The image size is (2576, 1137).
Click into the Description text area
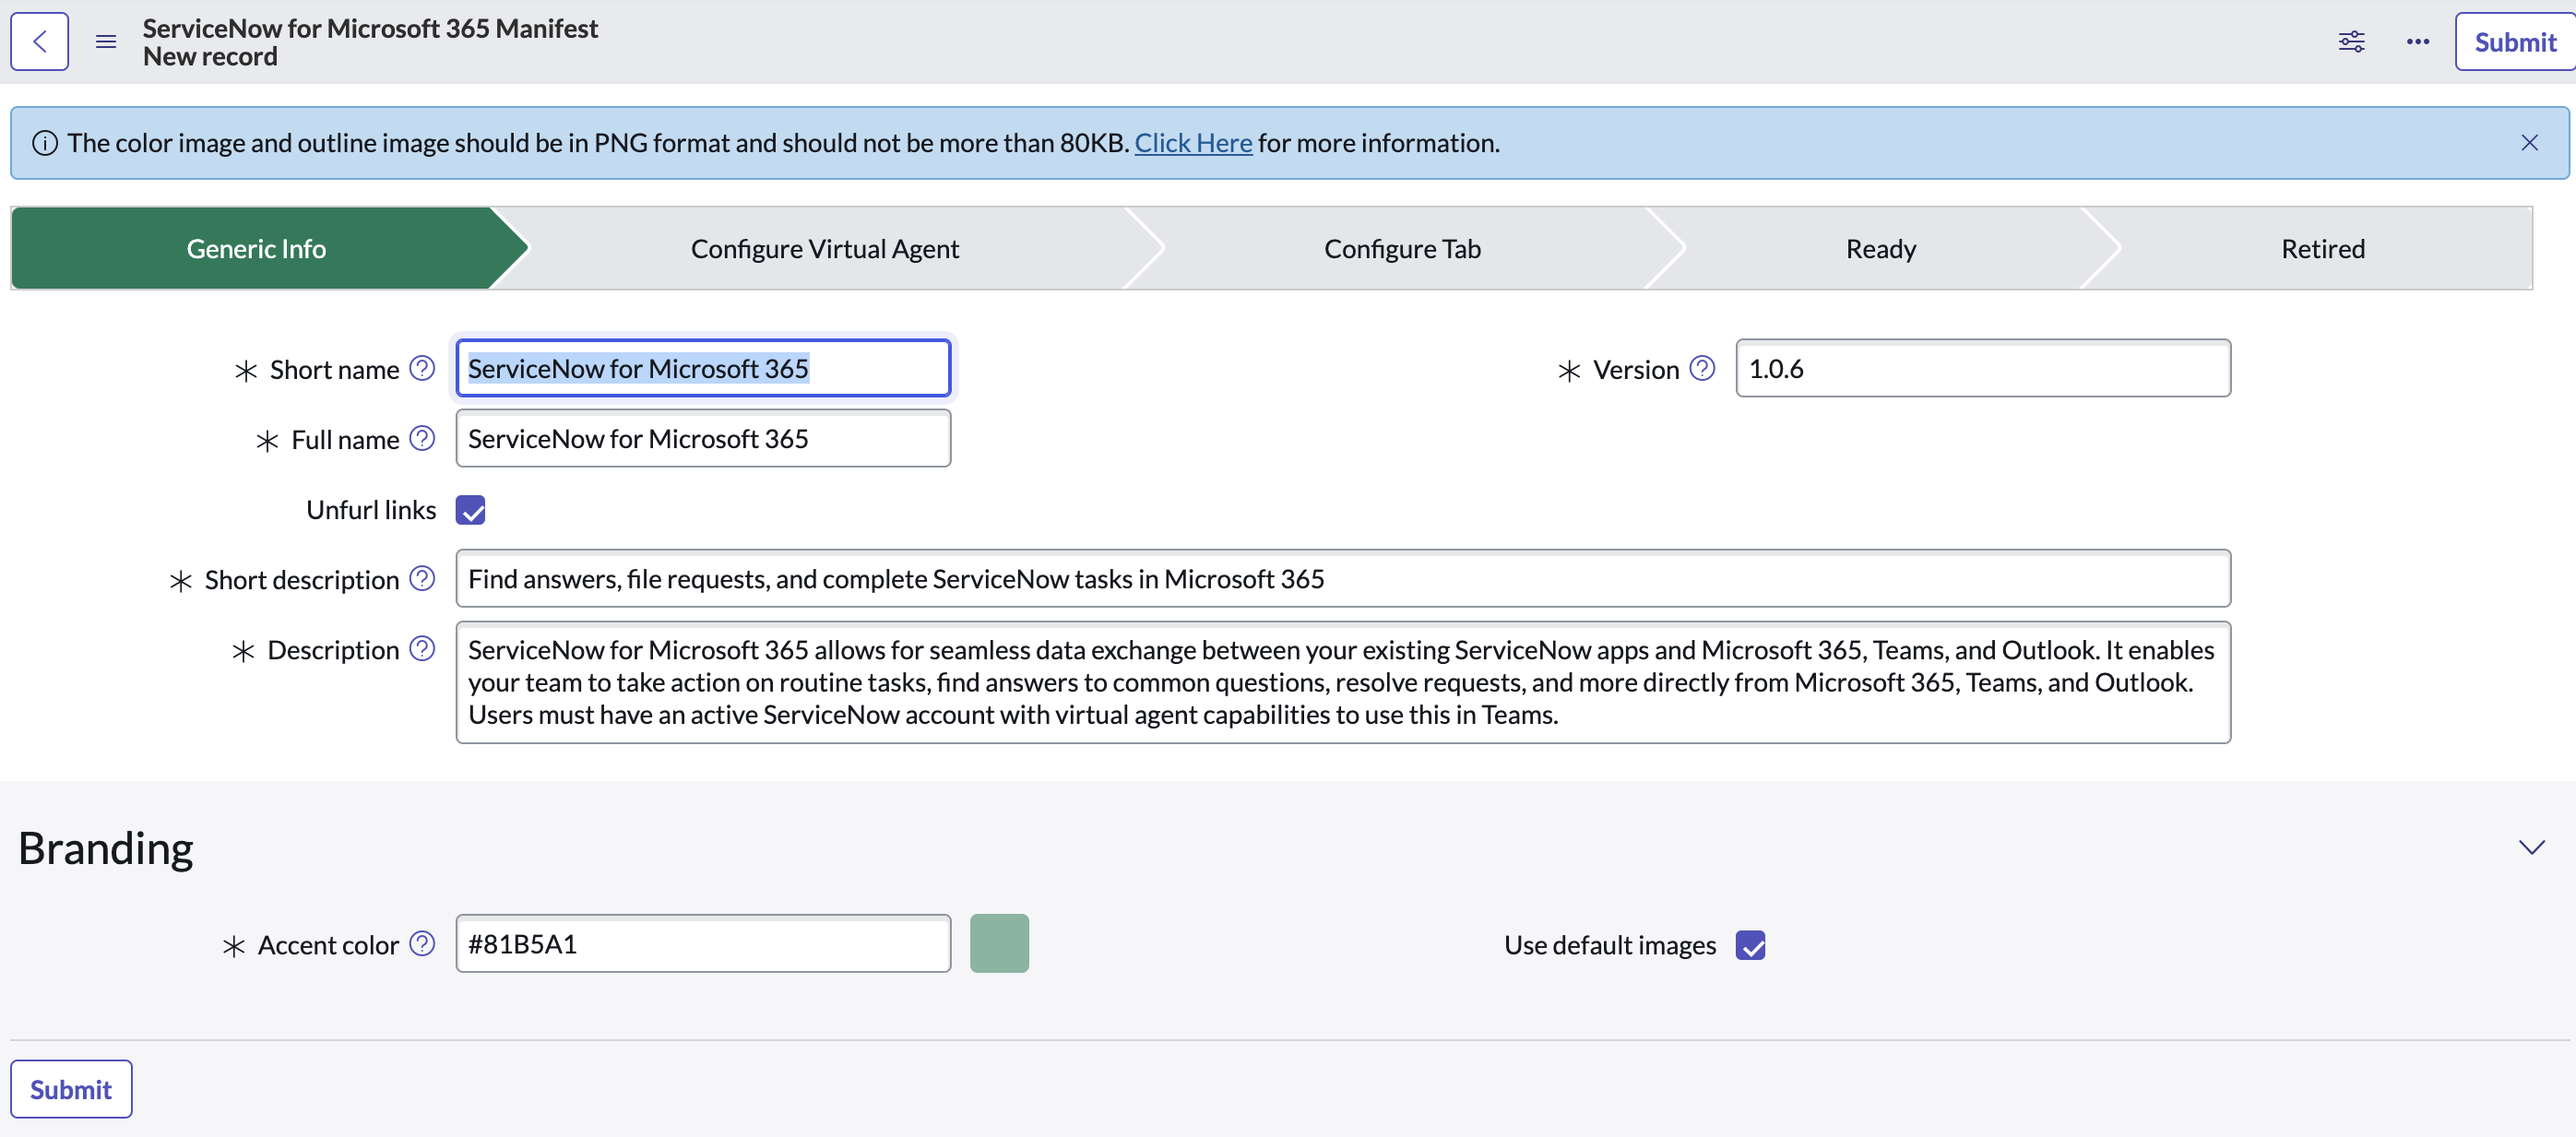coord(1343,682)
